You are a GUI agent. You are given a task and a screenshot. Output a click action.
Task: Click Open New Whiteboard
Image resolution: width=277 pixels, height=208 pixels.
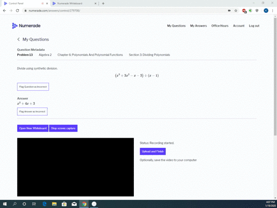pos(33,128)
